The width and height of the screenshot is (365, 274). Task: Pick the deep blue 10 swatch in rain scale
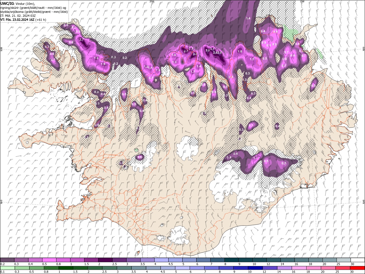pyautogui.click(x=255, y=268)
